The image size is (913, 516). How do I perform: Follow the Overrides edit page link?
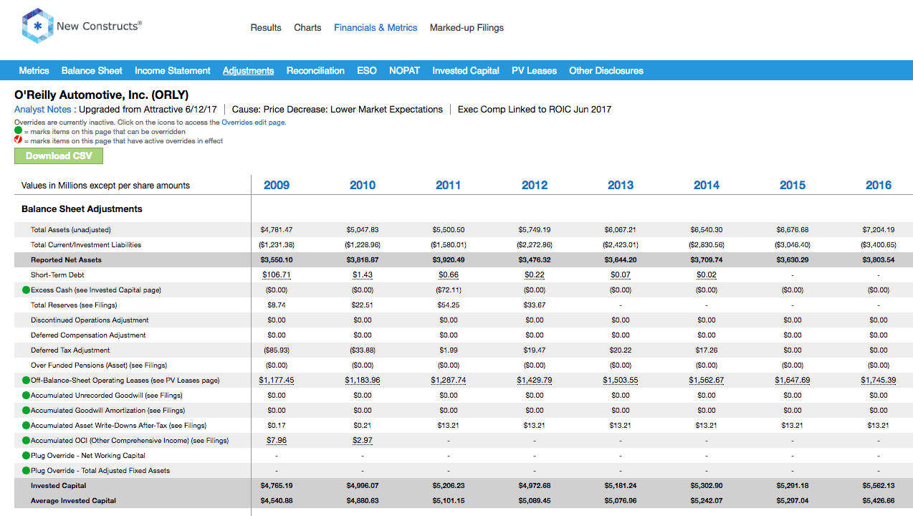[254, 123]
